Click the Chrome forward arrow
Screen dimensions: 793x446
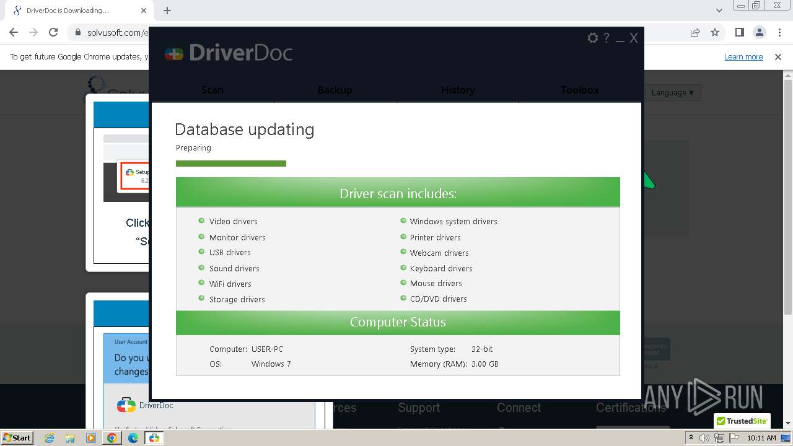coord(33,32)
